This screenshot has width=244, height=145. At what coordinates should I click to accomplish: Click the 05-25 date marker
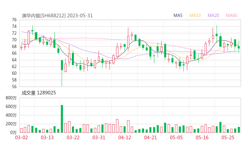coord(228,137)
